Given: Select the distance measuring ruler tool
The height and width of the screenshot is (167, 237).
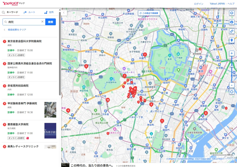Looking at the screenshot, I should (x=231, y=31).
